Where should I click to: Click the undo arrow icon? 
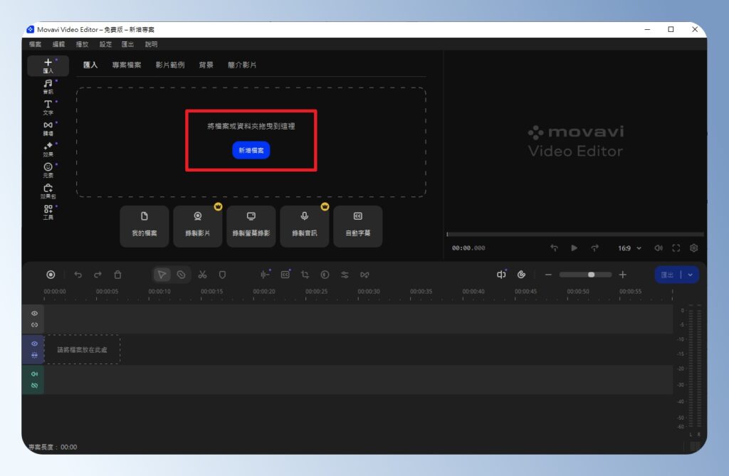tap(78, 274)
